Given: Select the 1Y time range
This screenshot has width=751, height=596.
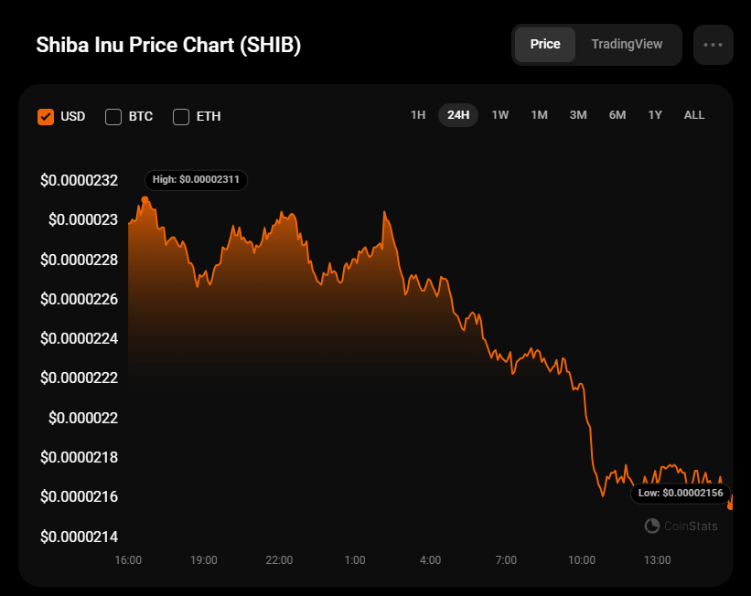Looking at the screenshot, I should (x=655, y=115).
